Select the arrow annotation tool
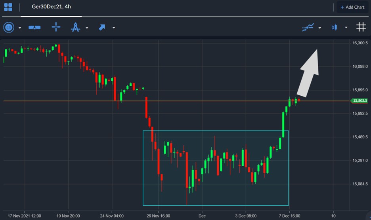Viewport: 371px width, 220px height. tap(102, 27)
